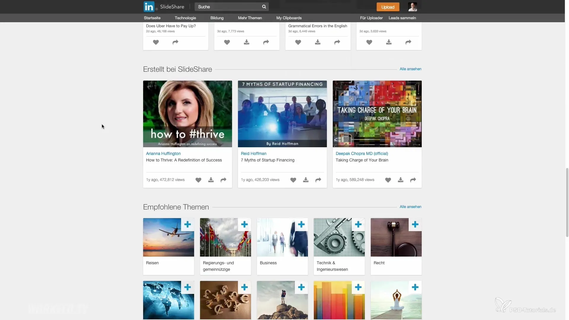Download the slide with 7,773 views
569x320 pixels.
(x=247, y=42)
